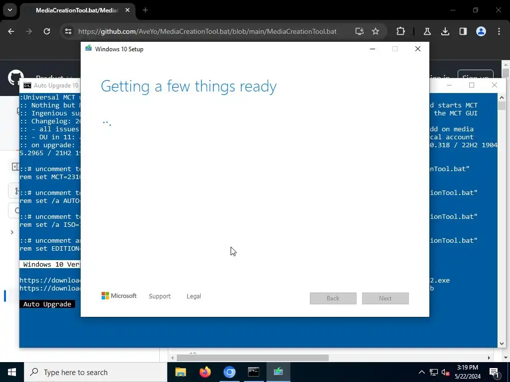
Task: Click console scrollbar down arrow
Action: (x=502, y=343)
